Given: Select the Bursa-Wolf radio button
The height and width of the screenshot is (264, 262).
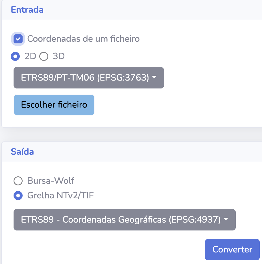Looking at the screenshot, I should click(18, 181).
